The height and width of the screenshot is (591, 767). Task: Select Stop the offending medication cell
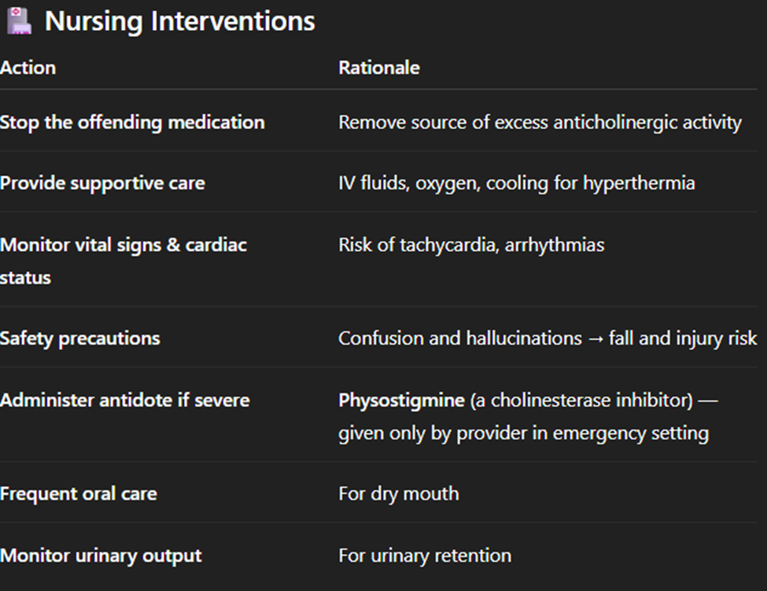tap(132, 123)
